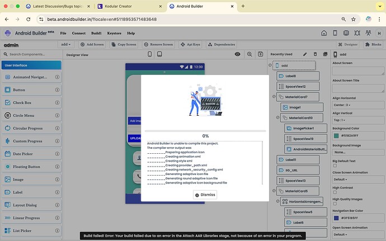
Task: Click the Search Components field
Action: [x=31, y=54]
